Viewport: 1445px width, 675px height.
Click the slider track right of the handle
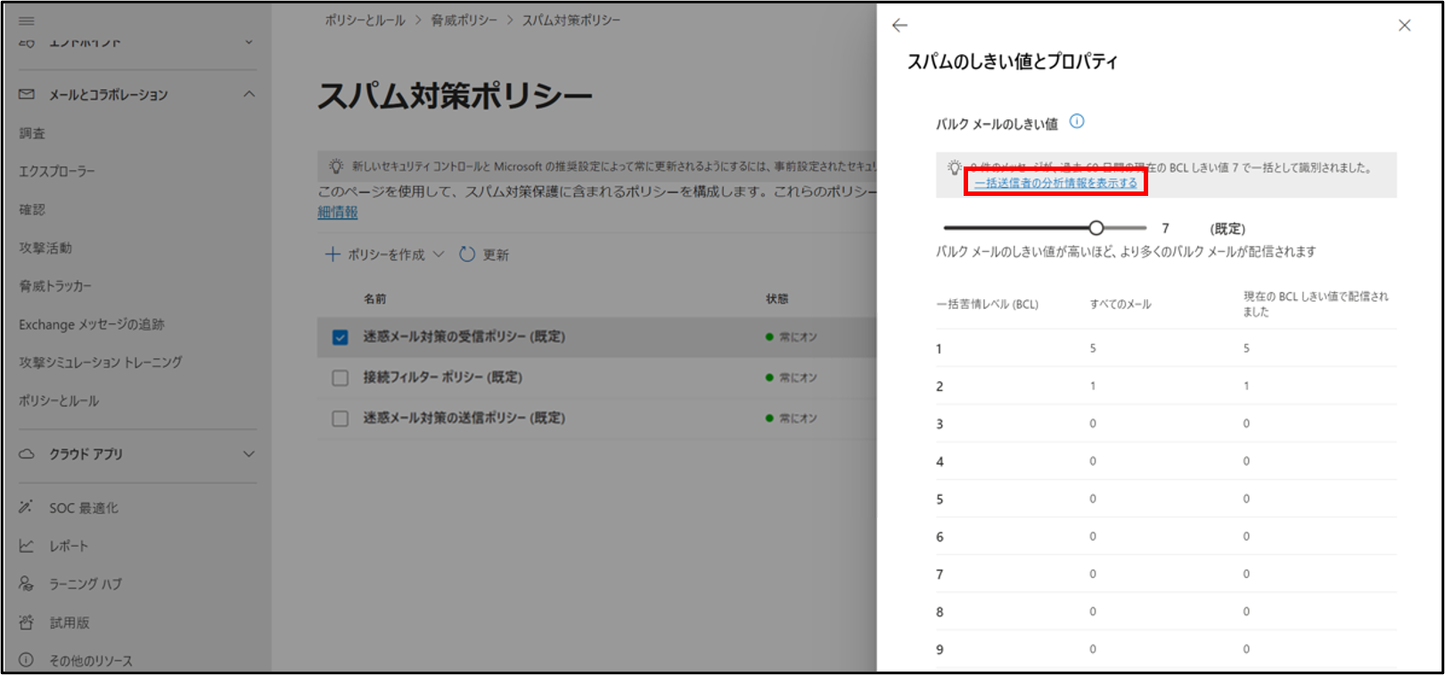click(1126, 228)
